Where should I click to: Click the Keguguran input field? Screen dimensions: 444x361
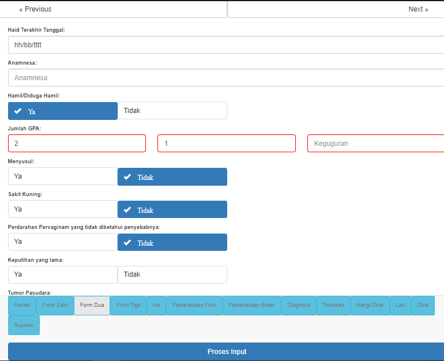(375, 143)
